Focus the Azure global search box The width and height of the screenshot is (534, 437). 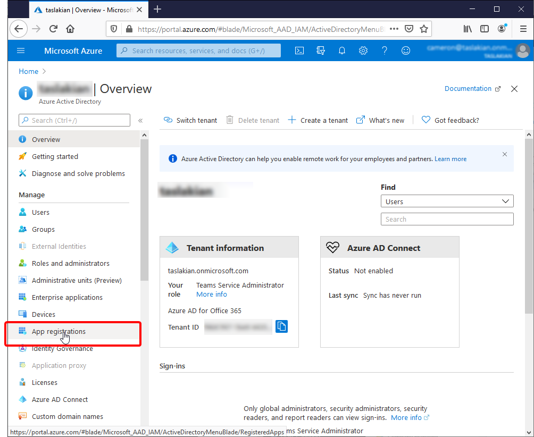click(x=198, y=51)
